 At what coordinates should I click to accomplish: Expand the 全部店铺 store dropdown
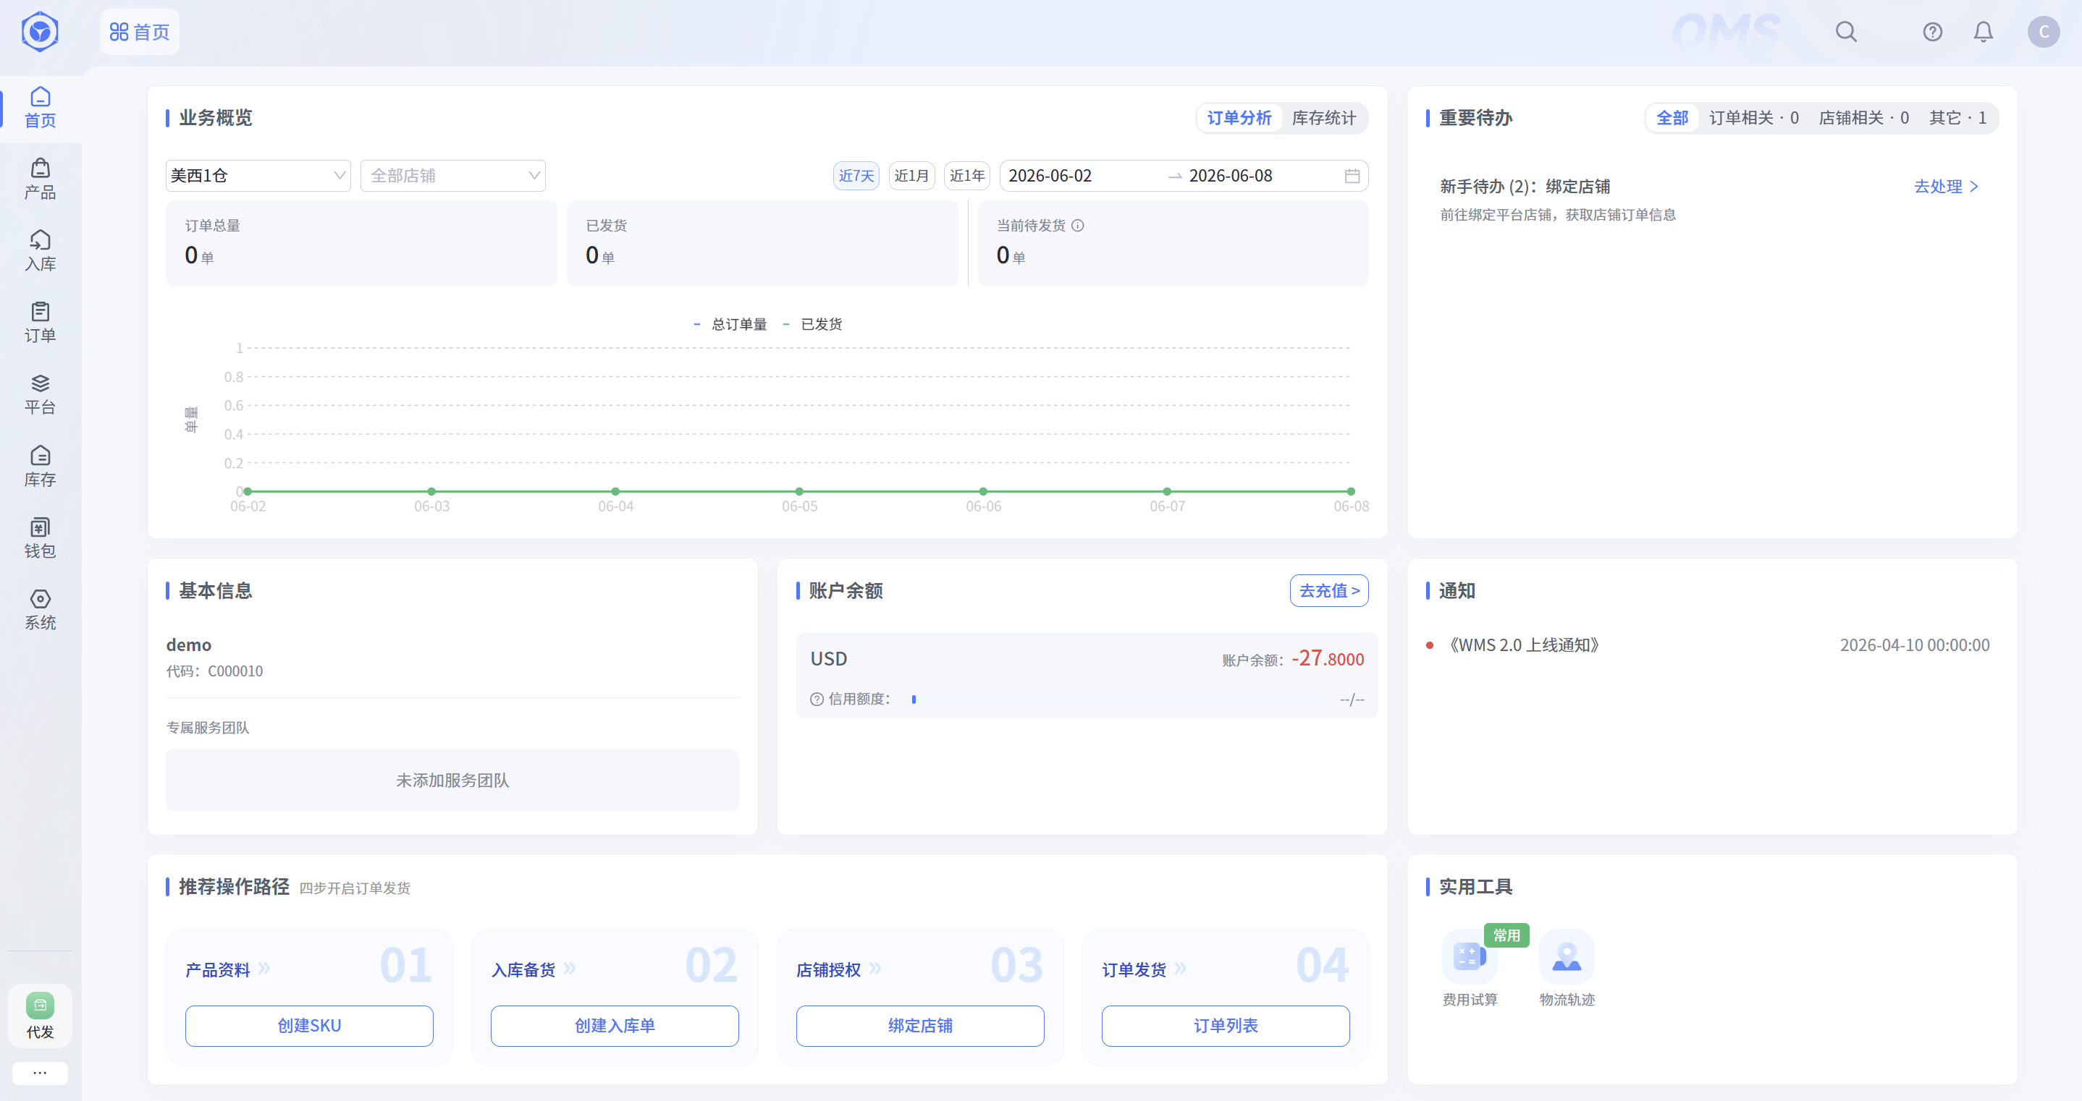452,176
